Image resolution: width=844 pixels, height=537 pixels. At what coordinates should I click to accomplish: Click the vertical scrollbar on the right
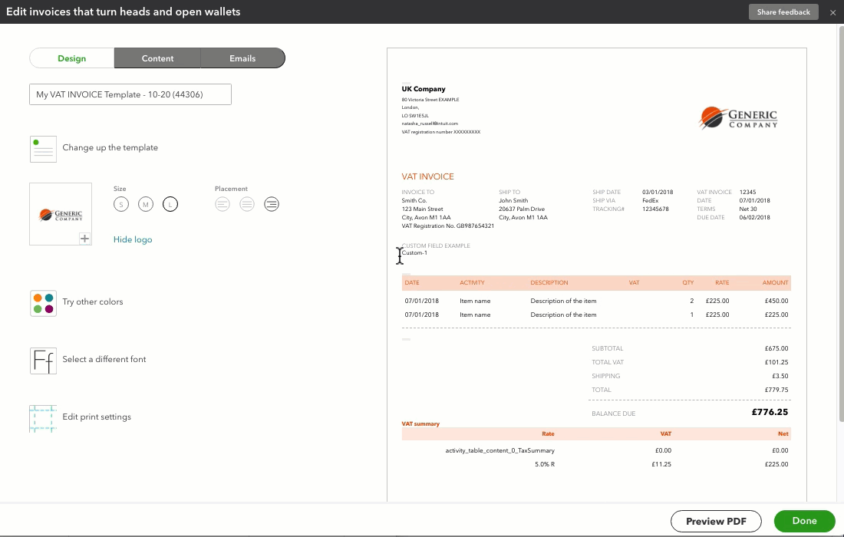pos(841,223)
